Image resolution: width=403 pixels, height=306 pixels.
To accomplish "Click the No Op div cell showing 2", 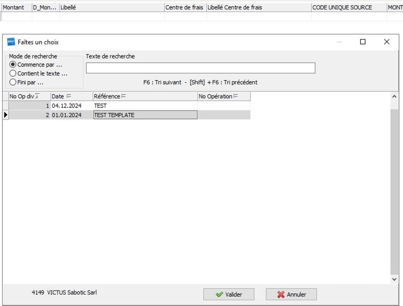I will click(x=30, y=115).
